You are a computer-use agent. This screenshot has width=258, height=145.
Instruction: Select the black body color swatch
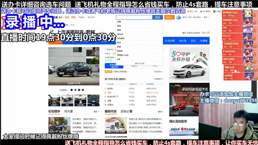tap(71, 90)
